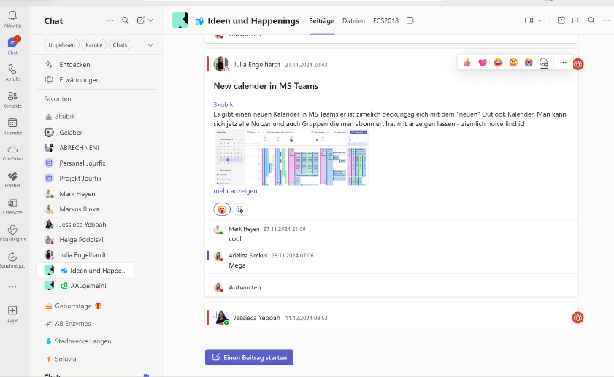
Task: Start a new chat with compose icon
Action: (141, 20)
